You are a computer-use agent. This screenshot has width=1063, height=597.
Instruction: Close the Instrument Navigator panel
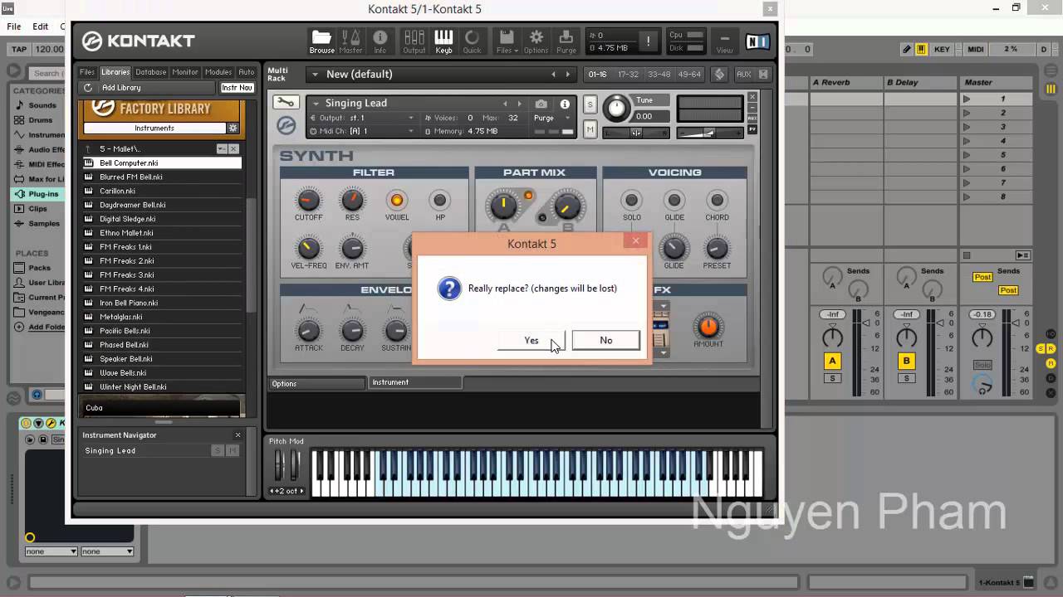[x=238, y=434]
